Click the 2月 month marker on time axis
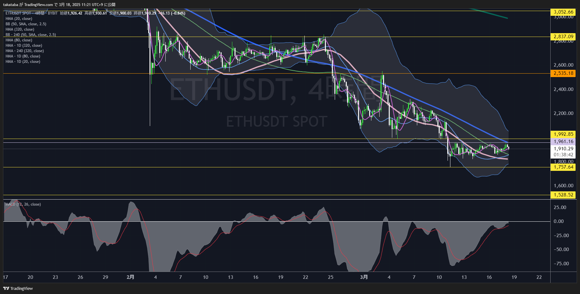 [x=130, y=277]
